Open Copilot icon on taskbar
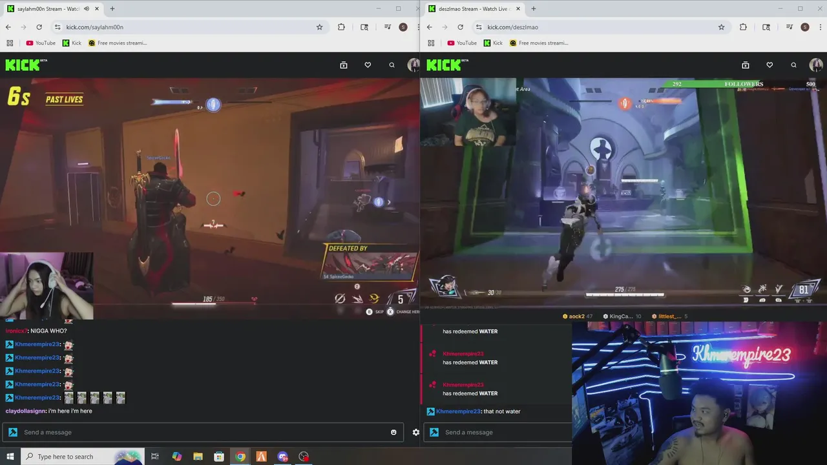The width and height of the screenshot is (827, 465). [177, 457]
